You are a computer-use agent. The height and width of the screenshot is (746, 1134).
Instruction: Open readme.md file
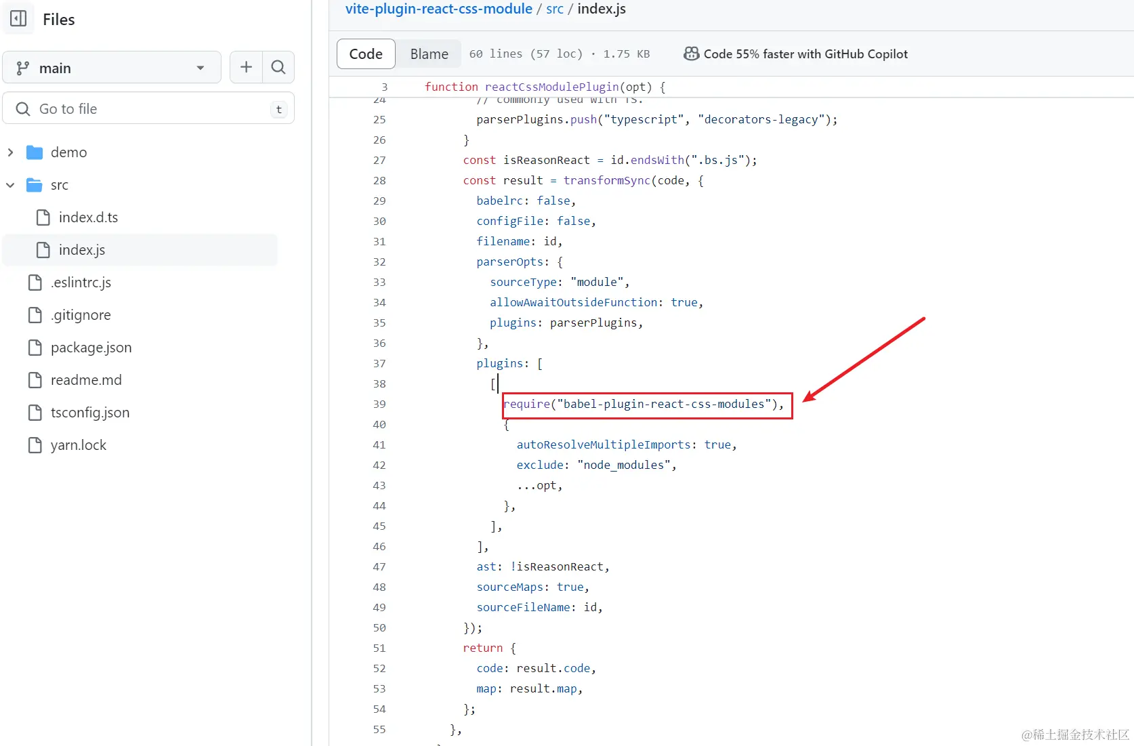coord(86,380)
